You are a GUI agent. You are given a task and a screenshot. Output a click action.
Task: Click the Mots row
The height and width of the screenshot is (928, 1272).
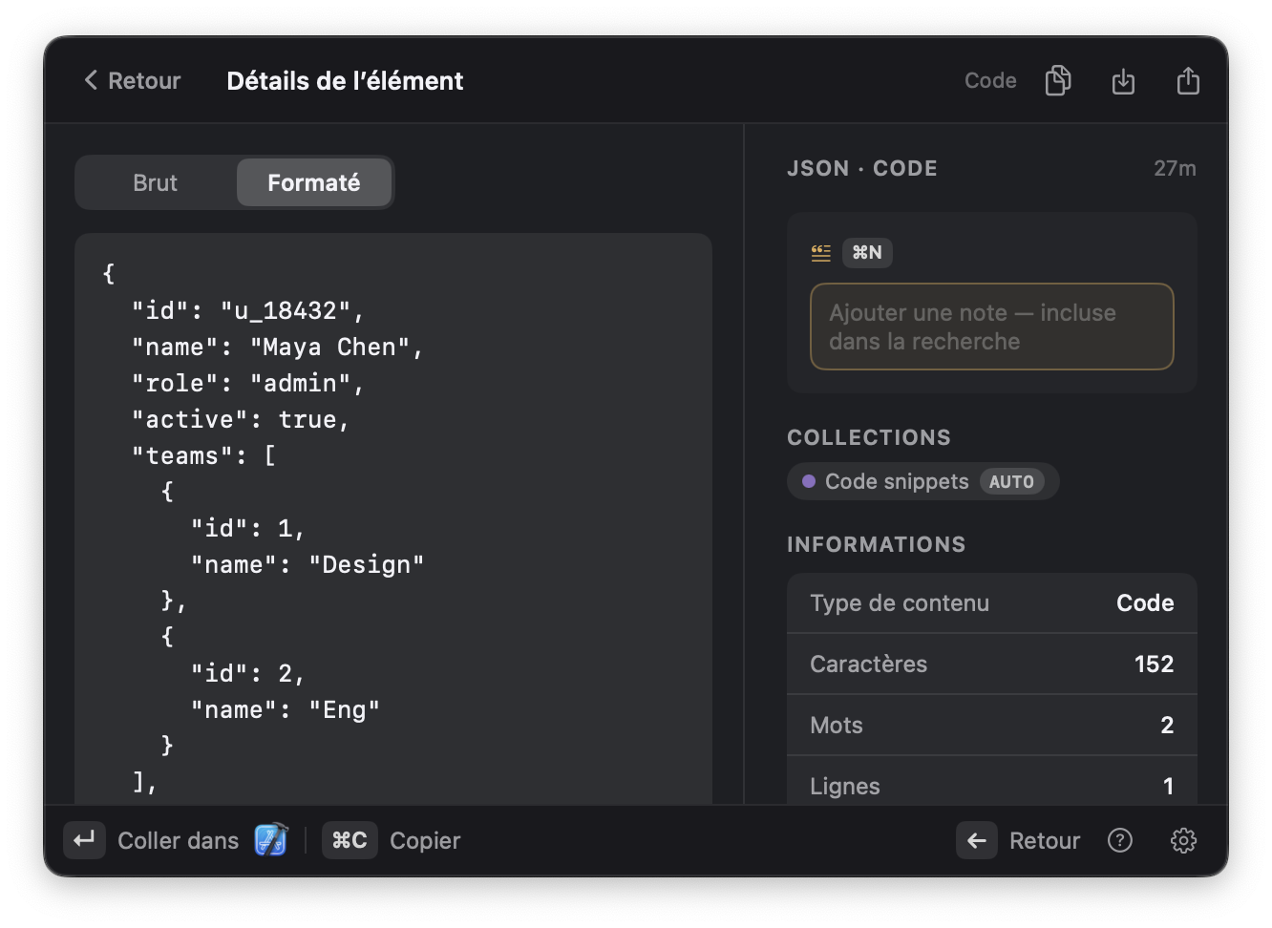[x=991, y=725]
